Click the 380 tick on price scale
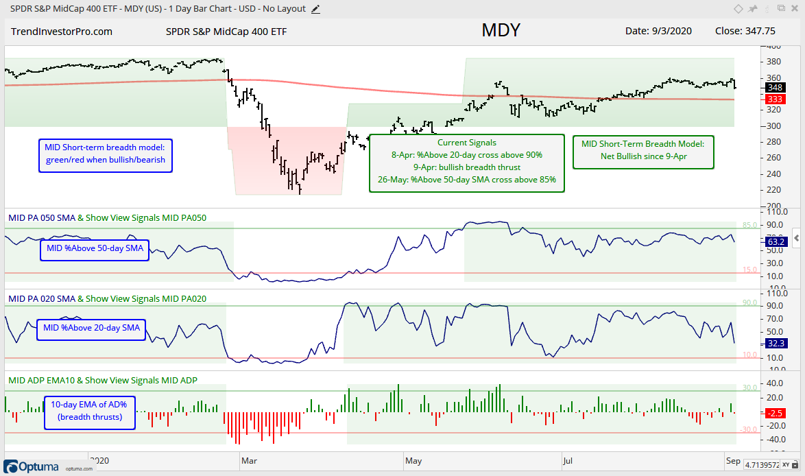Screen dimensions: 805x476 tap(773, 62)
